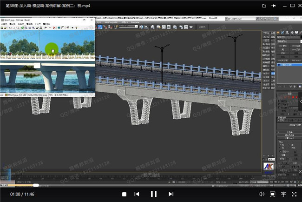Image resolution: width=302 pixels, height=202 pixels.
Task: Select the Align tool in 3ds Max
Action: tap(146, 27)
